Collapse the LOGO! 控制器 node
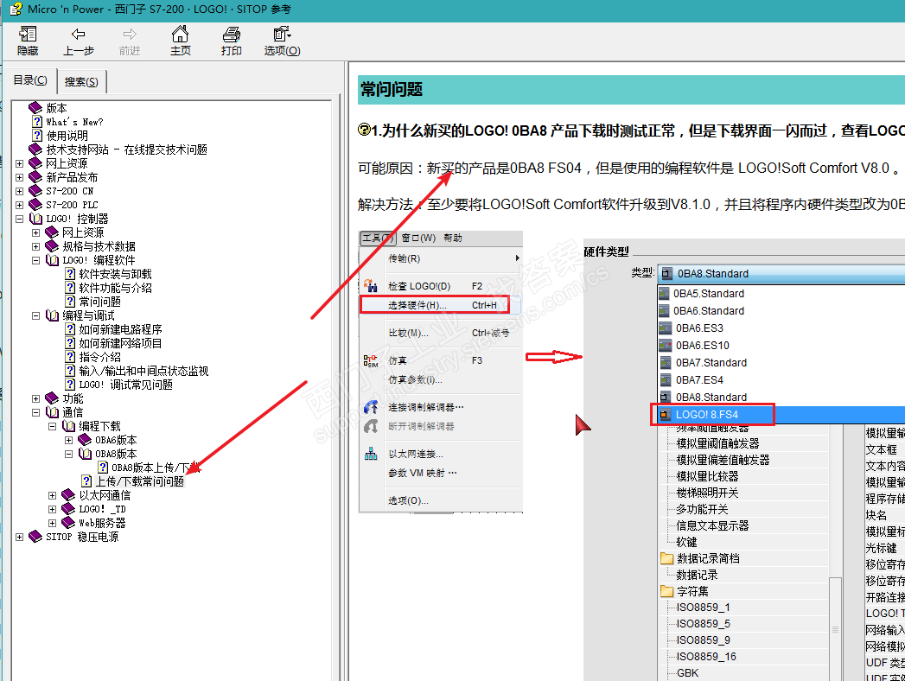The height and width of the screenshot is (681, 905). click(x=20, y=219)
